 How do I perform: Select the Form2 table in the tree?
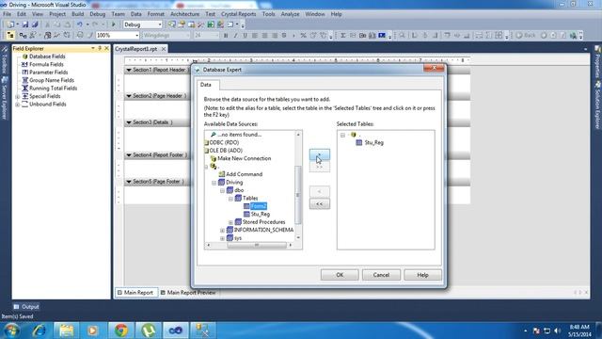pyautogui.click(x=259, y=206)
